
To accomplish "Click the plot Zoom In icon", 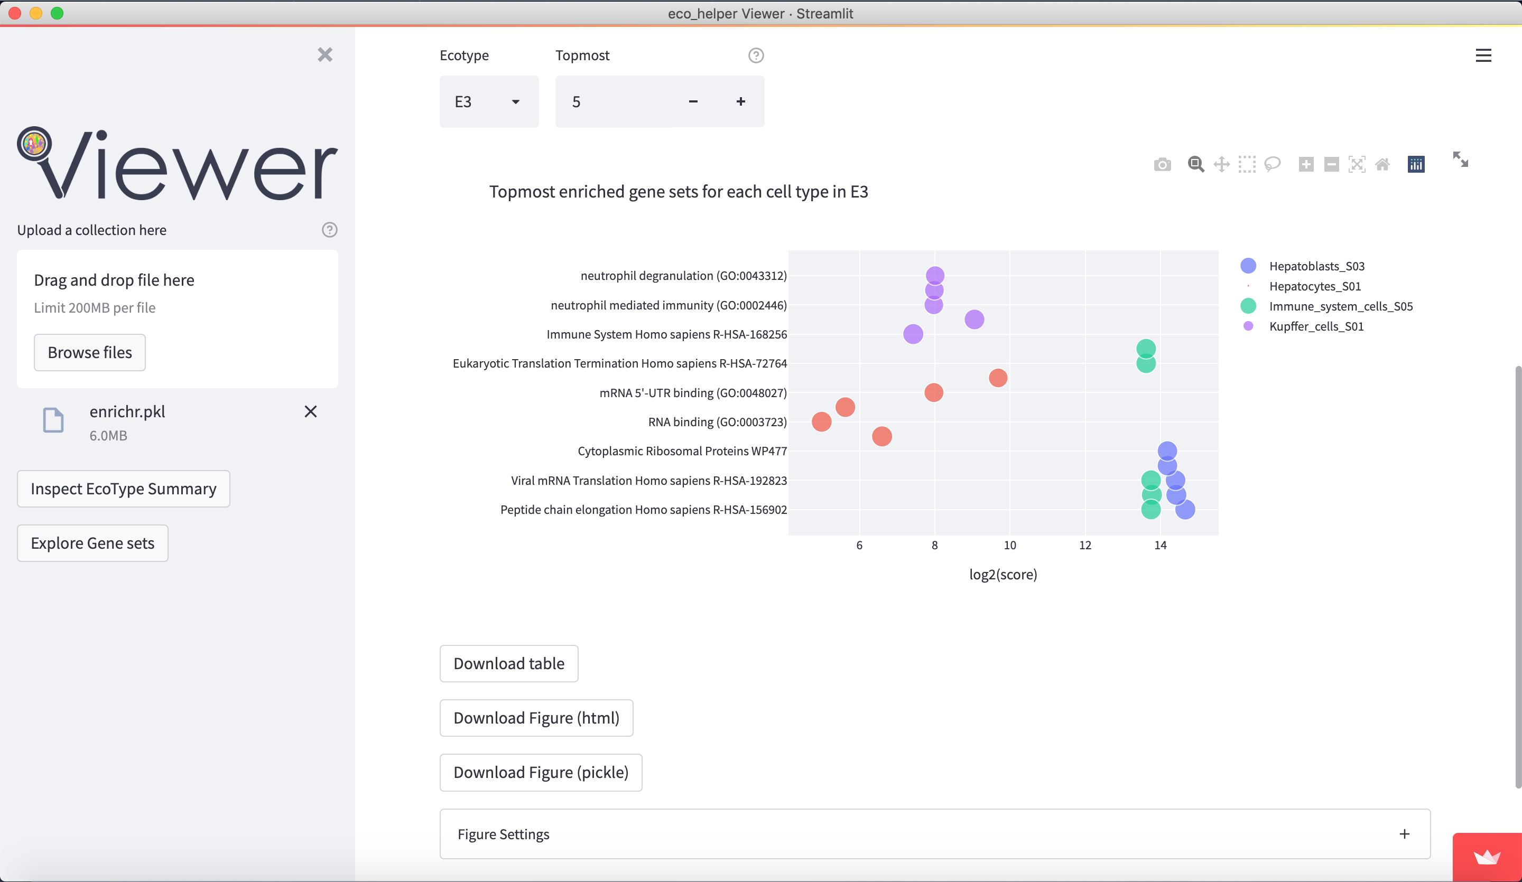I will pos(1306,164).
